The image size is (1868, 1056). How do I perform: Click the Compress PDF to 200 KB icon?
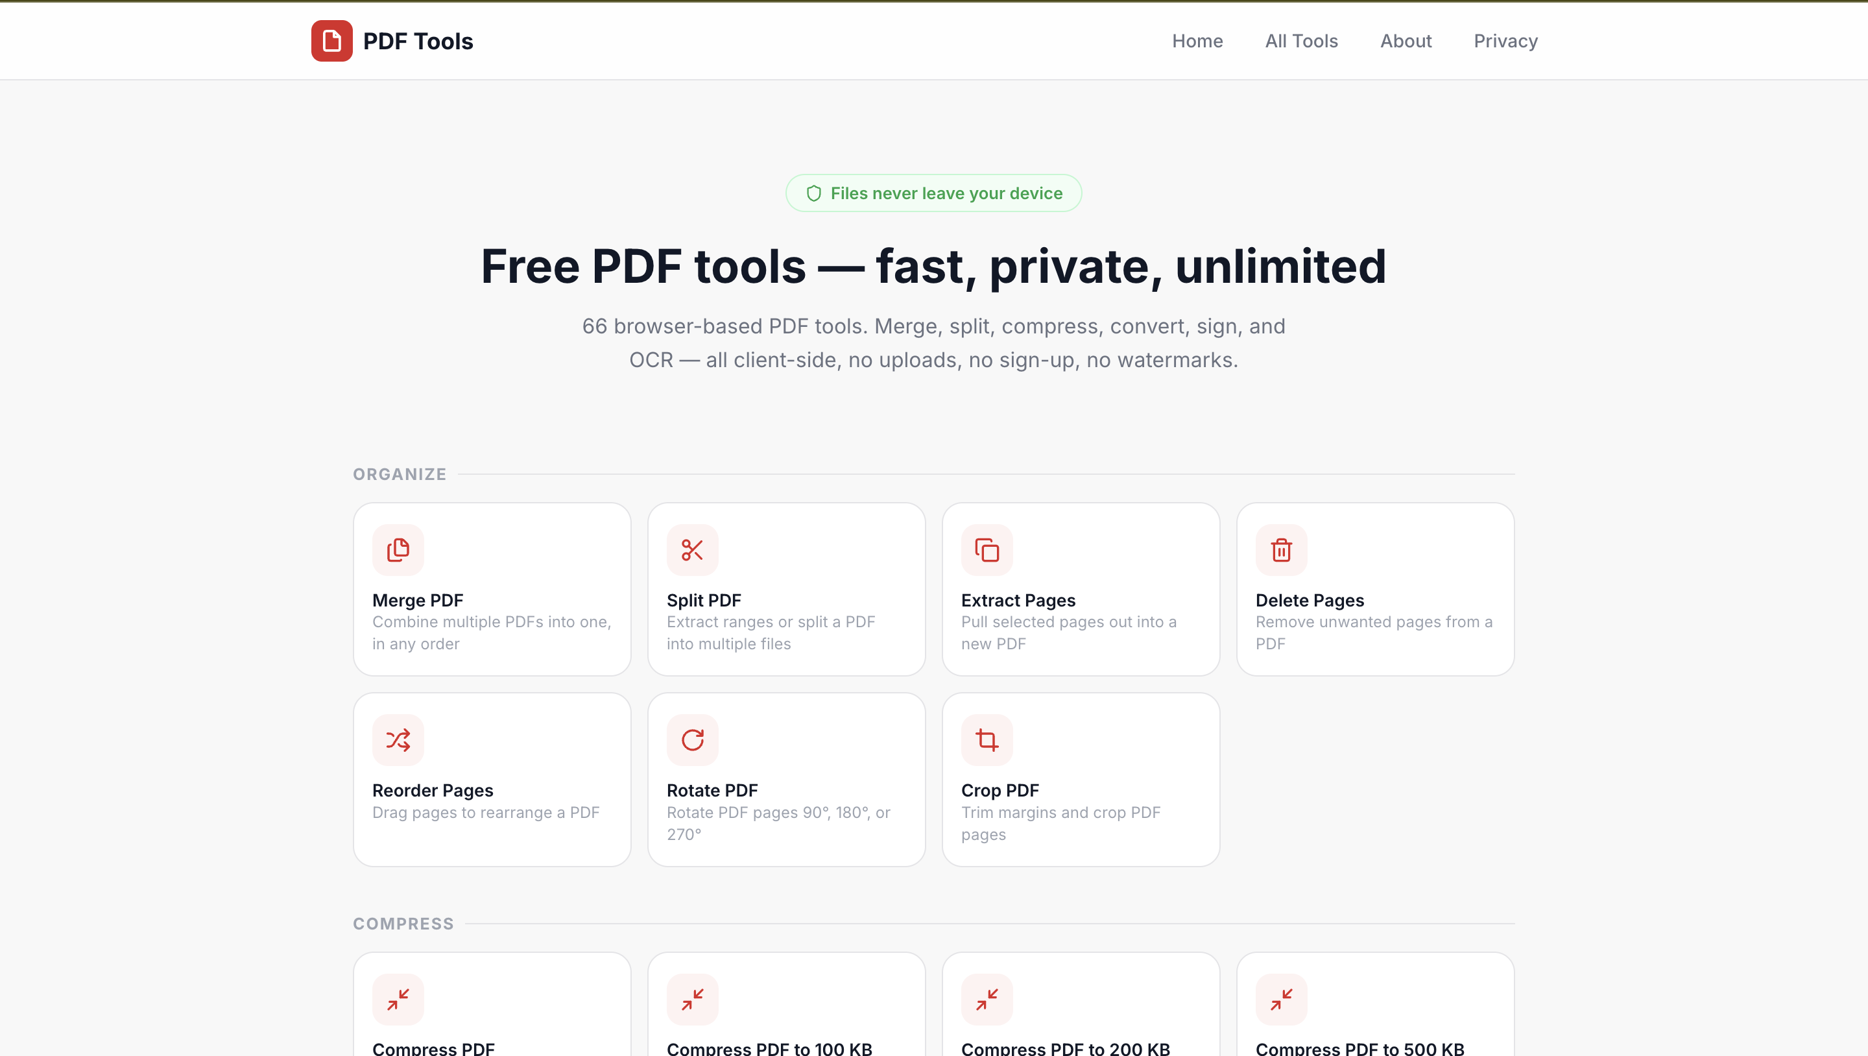[987, 1000]
